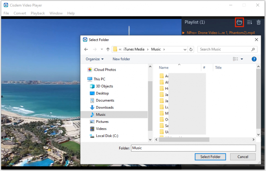Go up one folder level arrow
266x171 pixels.
coord(108,49)
